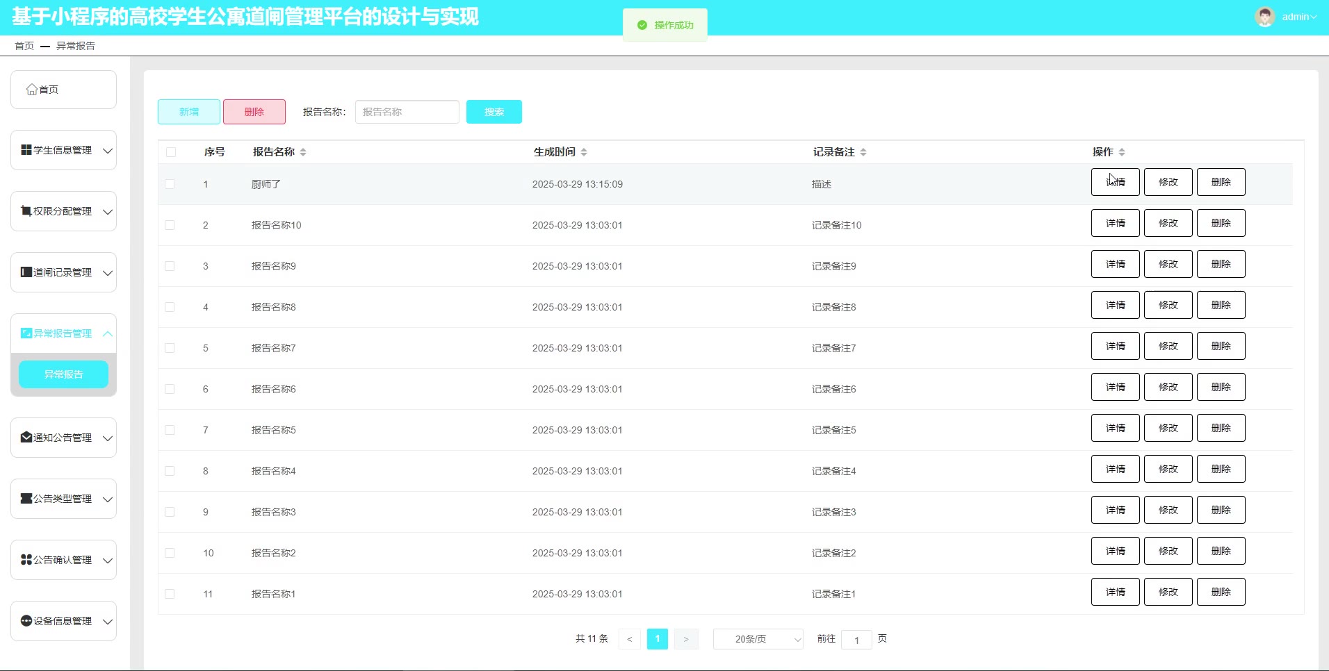Screen dimensions: 1329x671
Task: Collapse the 异常报告管理 menu chevron
Action: pos(108,333)
